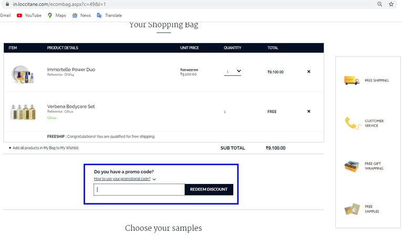Click the UNIT PRICE column header
This screenshot has width=402, height=235.
[x=190, y=48]
